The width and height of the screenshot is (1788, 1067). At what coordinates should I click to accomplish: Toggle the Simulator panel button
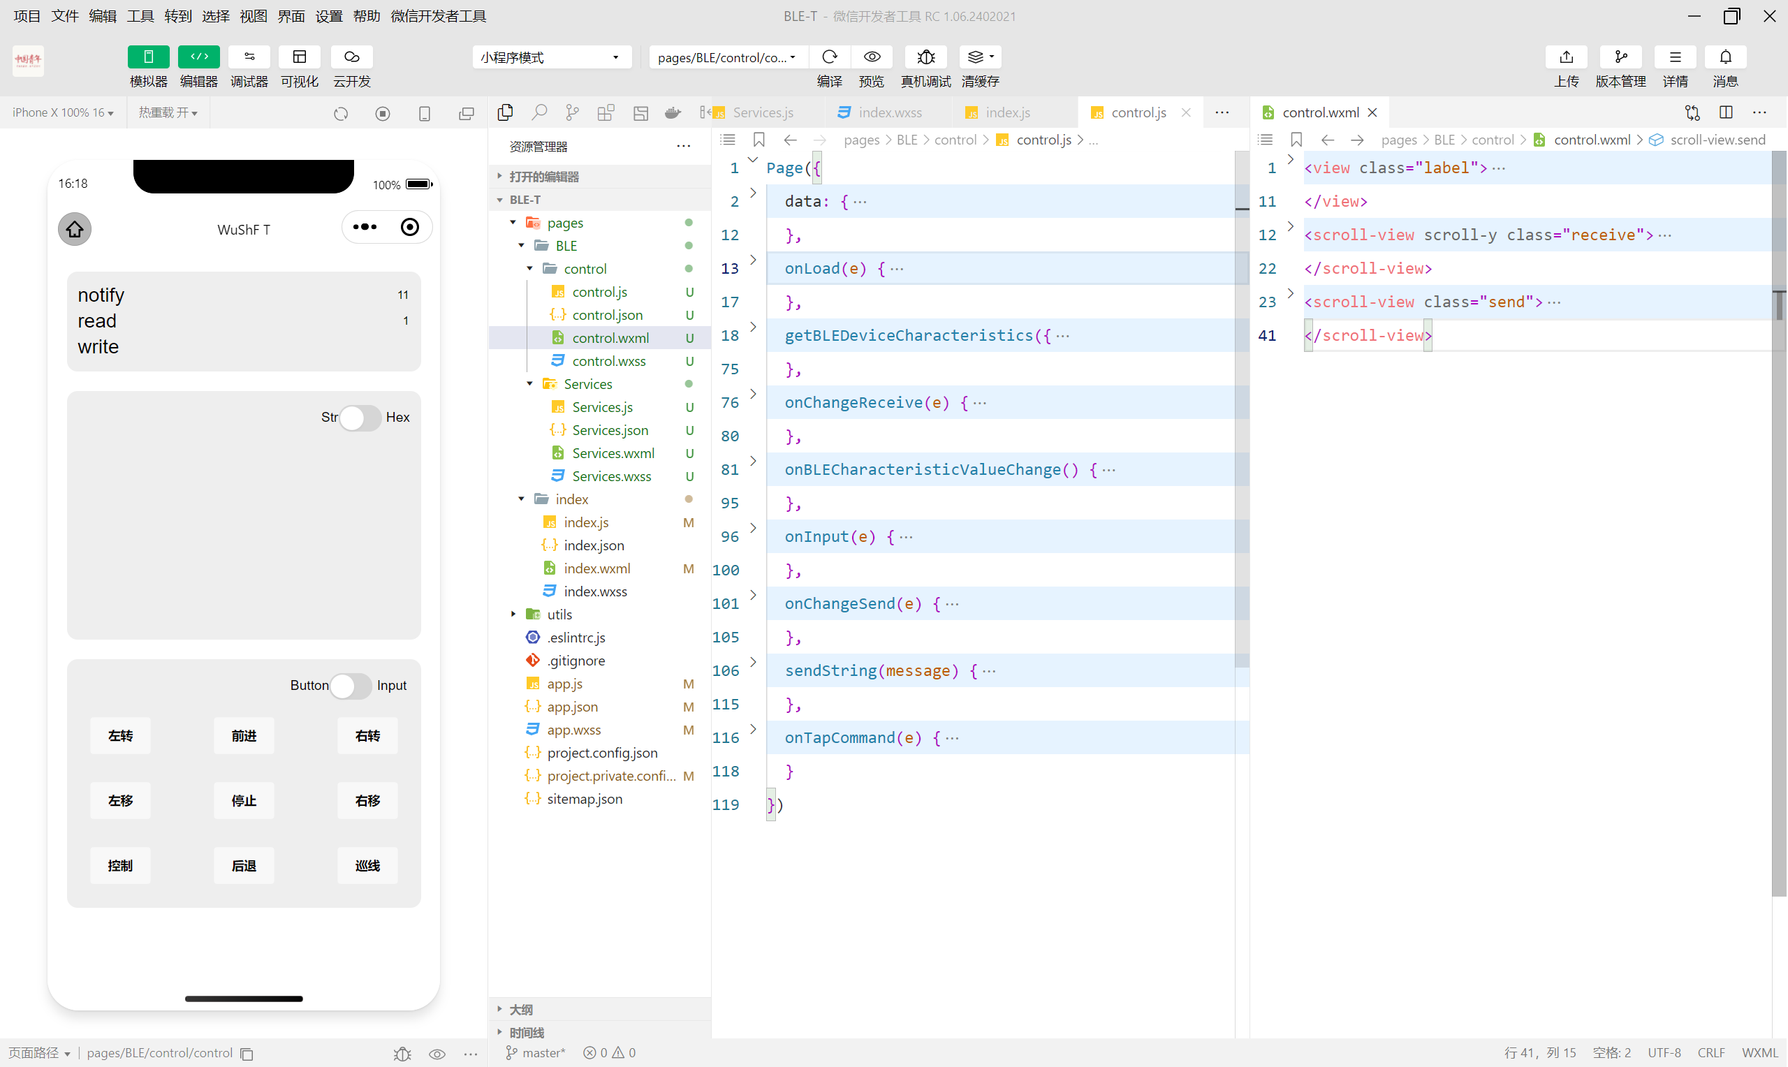coord(148,57)
